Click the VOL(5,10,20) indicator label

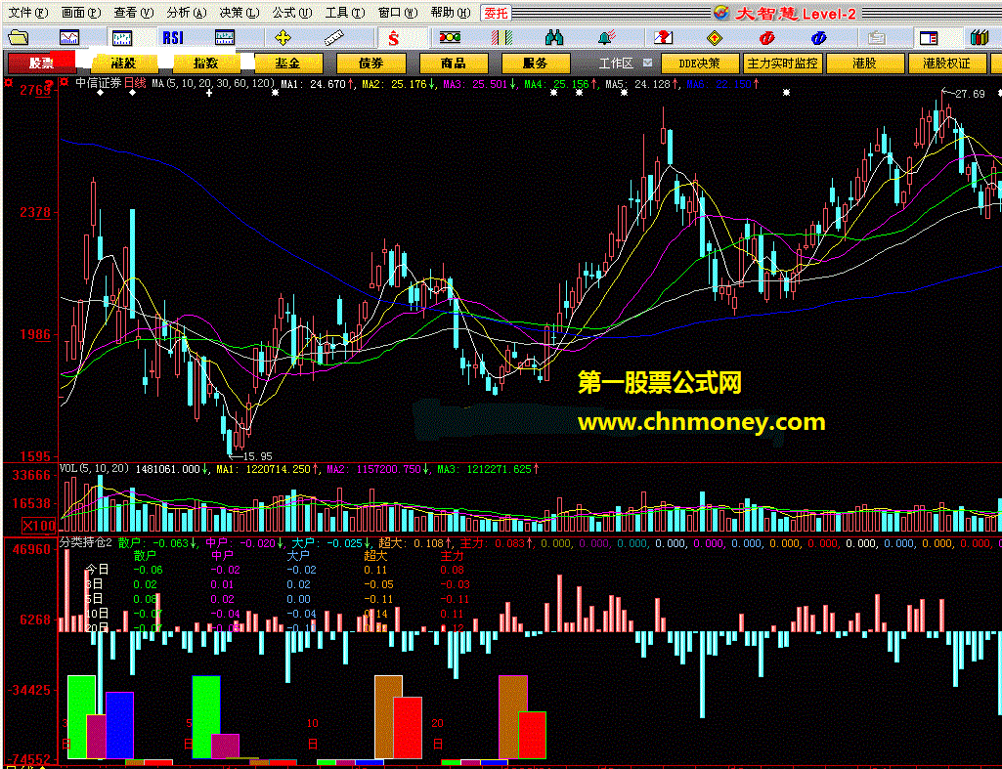pyautogui.click(x=94, y=469)
